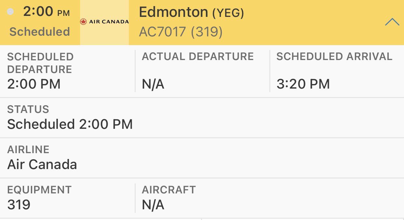This screenshot has width=404, height=220.
Task: Select the Scheduled Arrival 3:20 PM cell
Action: pos(337,71)
